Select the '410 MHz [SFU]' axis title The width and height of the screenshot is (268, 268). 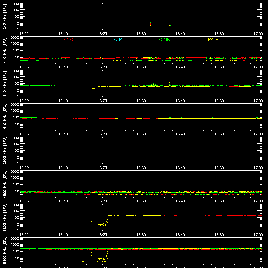coord(5,50)
